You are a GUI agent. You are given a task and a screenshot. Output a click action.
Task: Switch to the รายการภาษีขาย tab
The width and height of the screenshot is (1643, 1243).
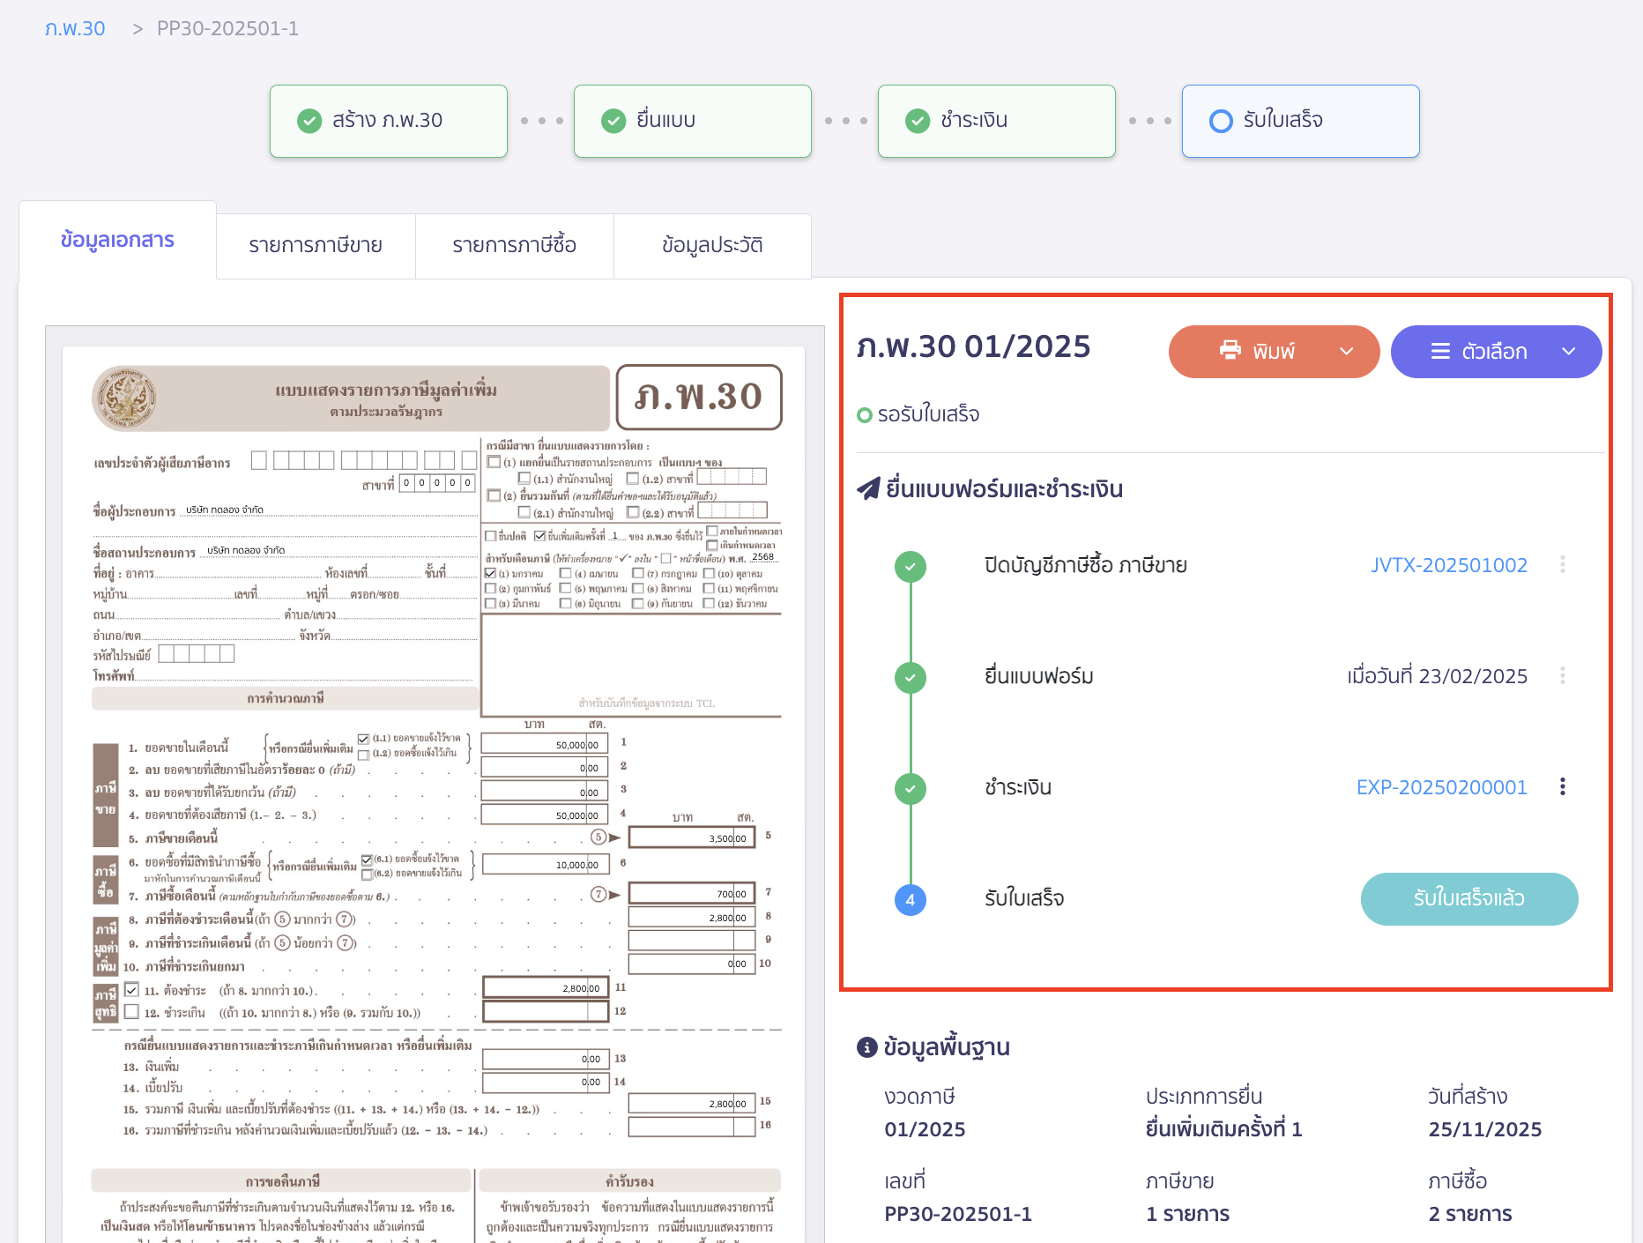click(316, 245)
